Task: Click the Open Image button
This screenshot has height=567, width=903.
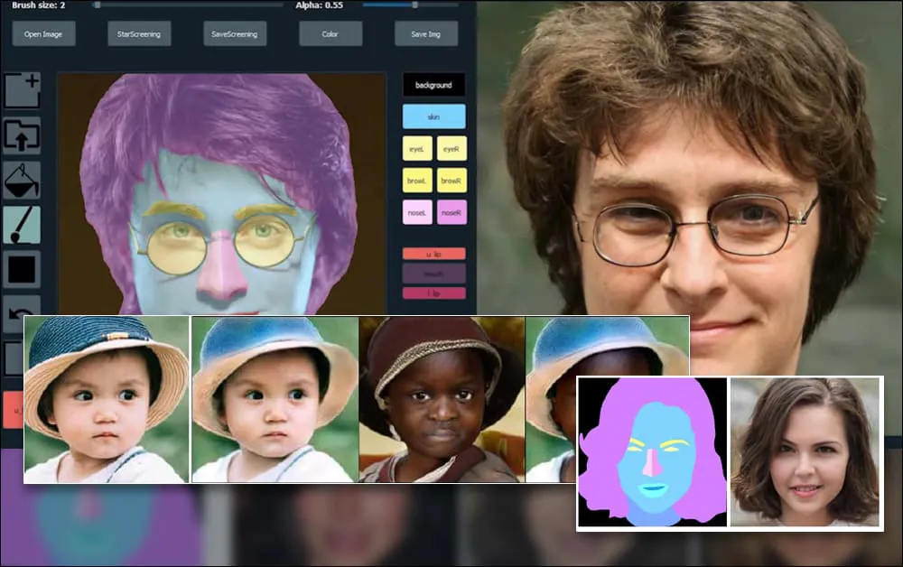Action: [43, 34]
